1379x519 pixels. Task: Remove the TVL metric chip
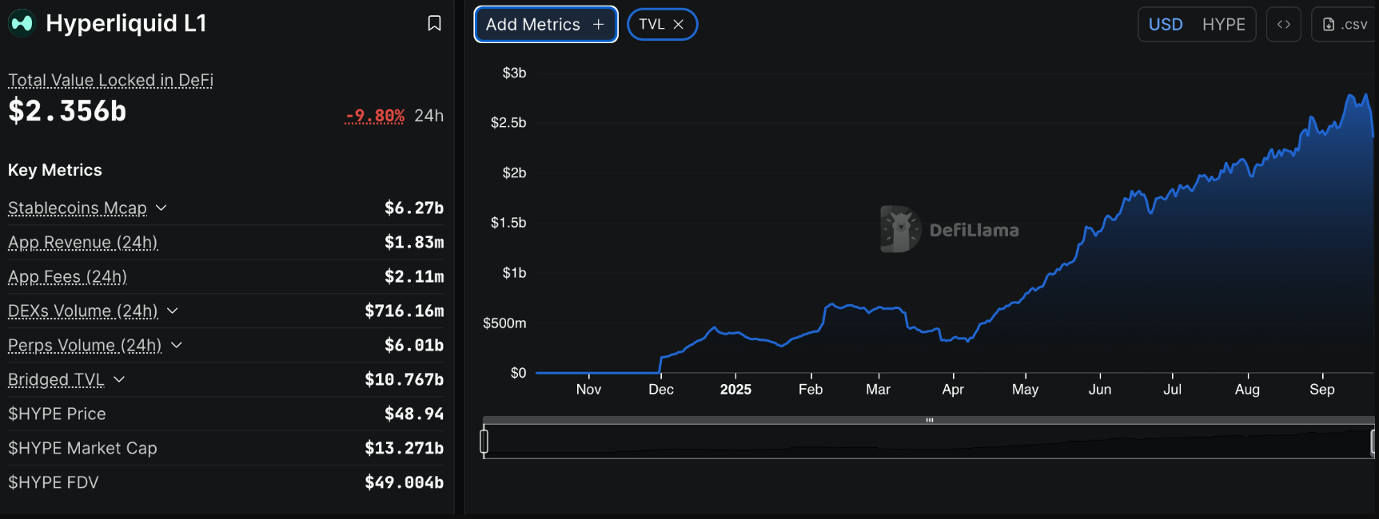pyautogui.click(x=679, y=25)
